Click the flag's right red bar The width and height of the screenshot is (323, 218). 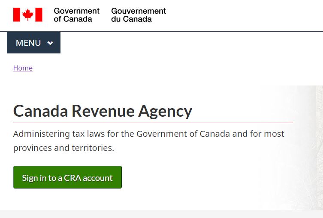click(39, 15)
